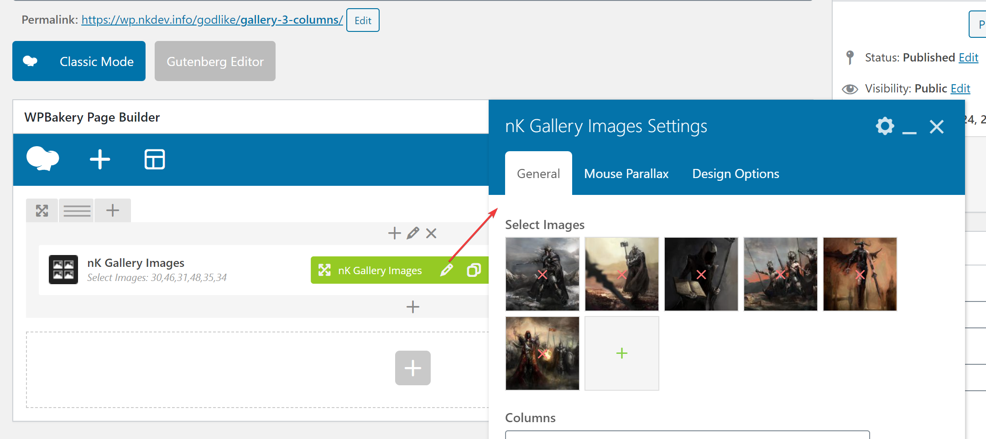Screen dimensions: 986x439
Task: Open the Design Options tab
Action: click(x=736, y=174)
